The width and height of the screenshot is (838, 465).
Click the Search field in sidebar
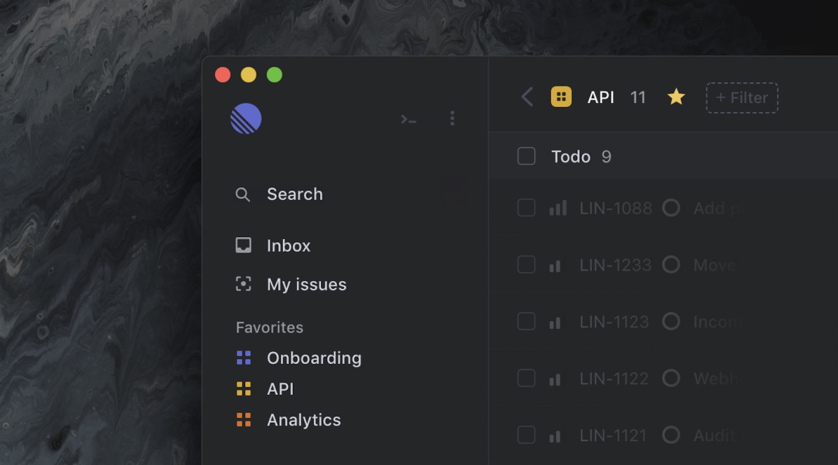point(294,194)
